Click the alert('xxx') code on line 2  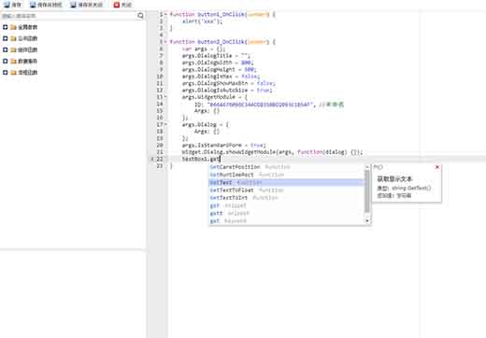click(203, 21)
